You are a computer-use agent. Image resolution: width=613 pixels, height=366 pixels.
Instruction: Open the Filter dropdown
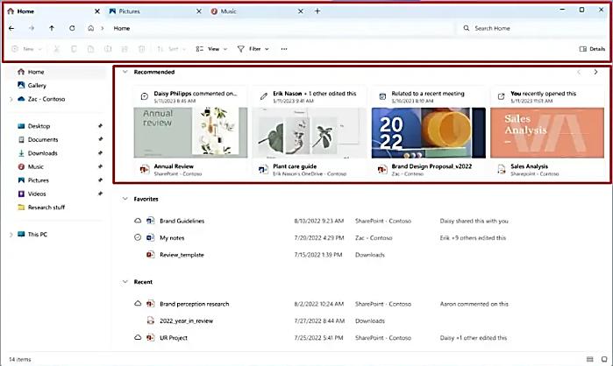click(x=253, y=49)
